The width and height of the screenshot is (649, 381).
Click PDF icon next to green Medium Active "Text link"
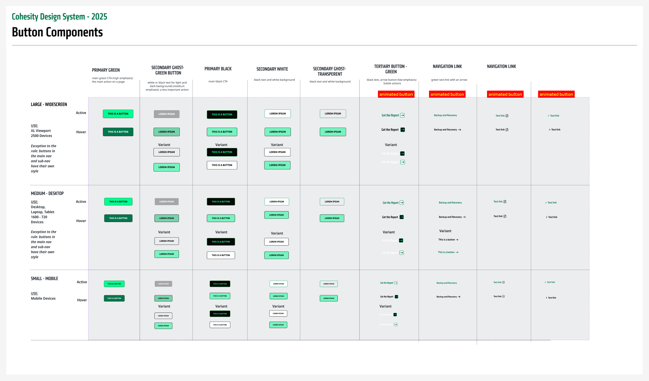point(505,202)
